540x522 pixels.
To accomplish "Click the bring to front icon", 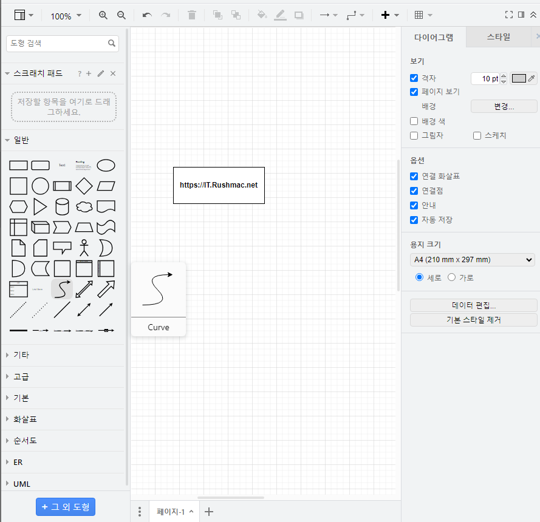I will (217, 15).
